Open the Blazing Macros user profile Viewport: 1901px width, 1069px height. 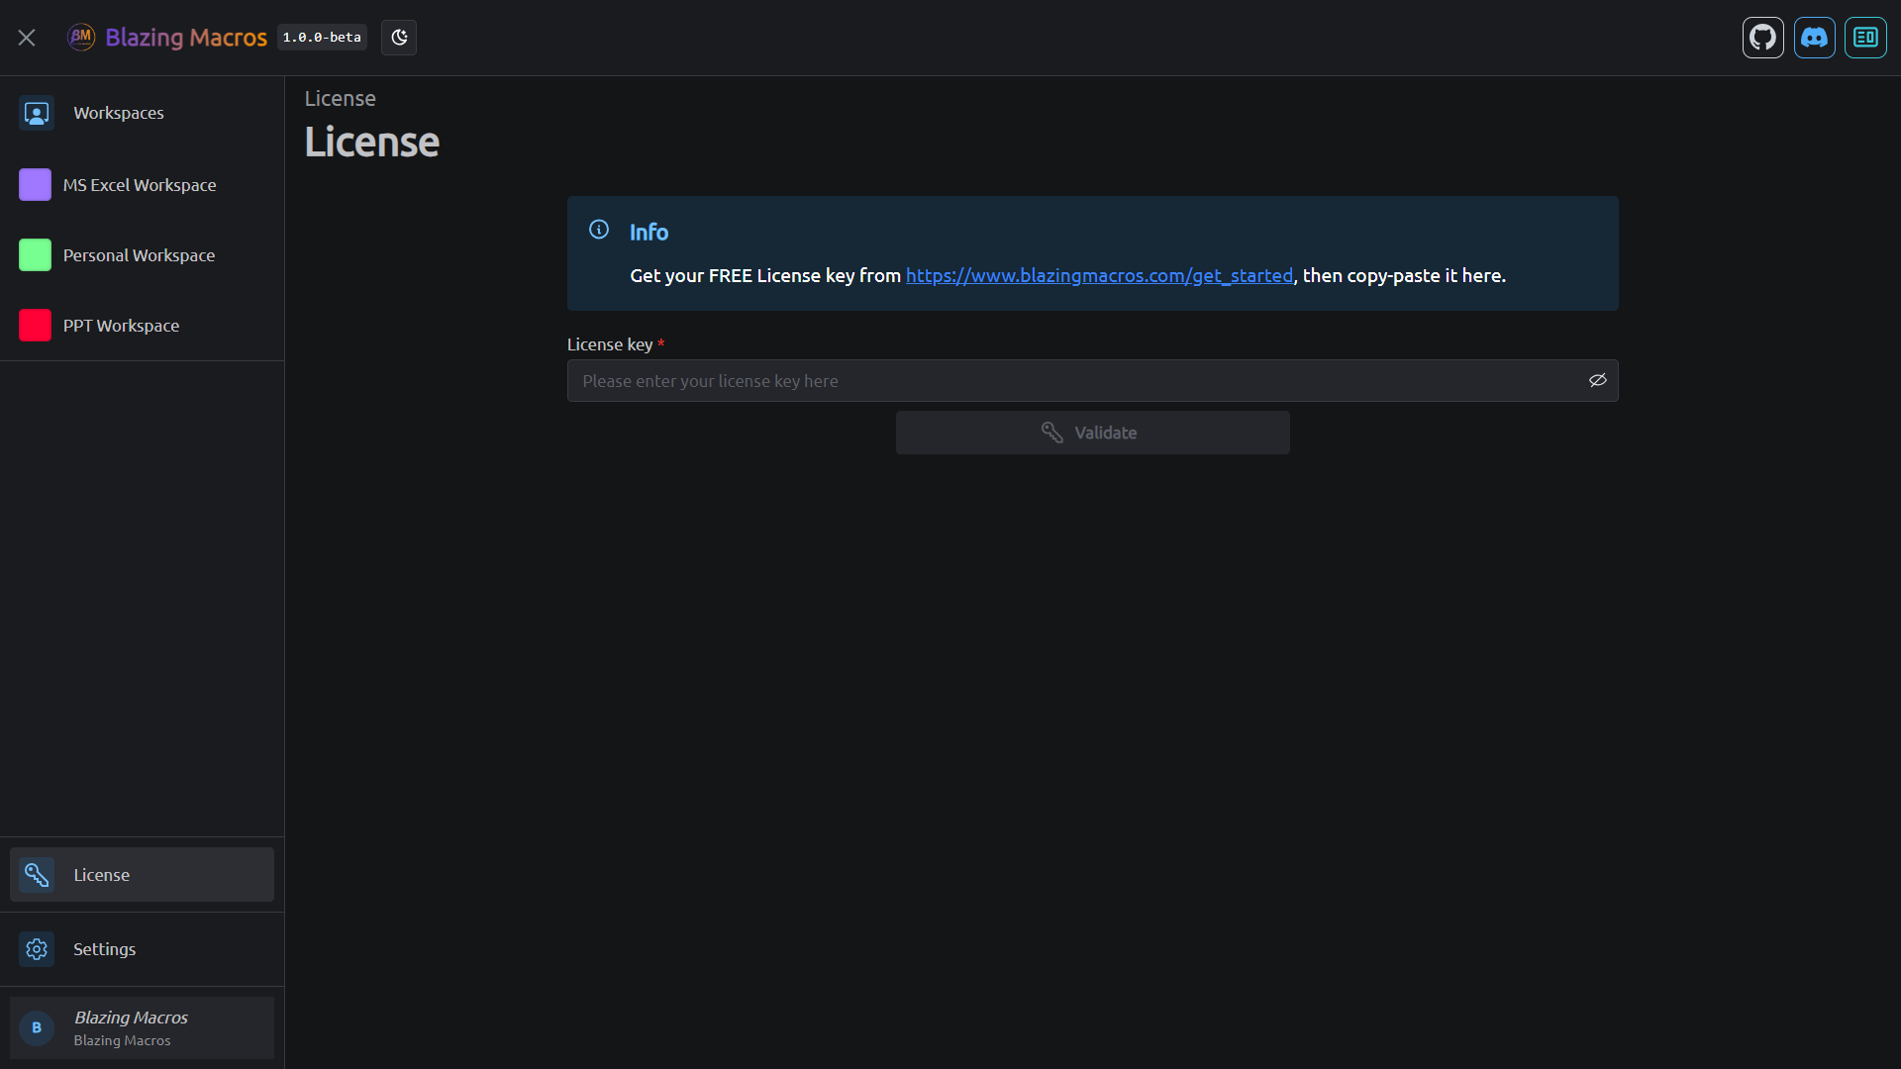(143, 1027)
